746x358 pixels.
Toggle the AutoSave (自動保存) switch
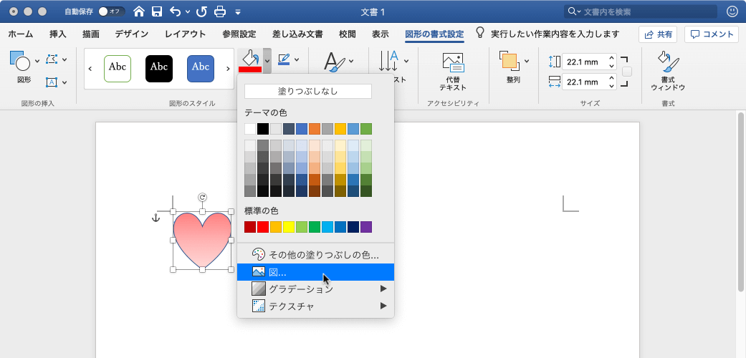click(111, 11)
